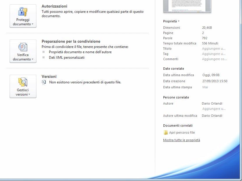
Task: Click the Tag field to add a tag
Action: (214, 54)
